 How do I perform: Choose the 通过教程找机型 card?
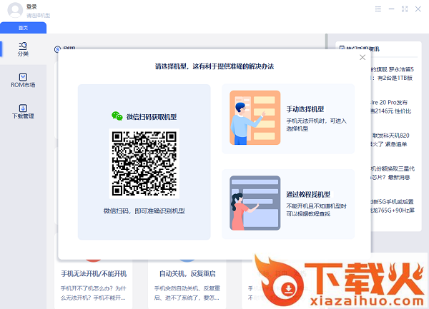[x=288, y=204]
